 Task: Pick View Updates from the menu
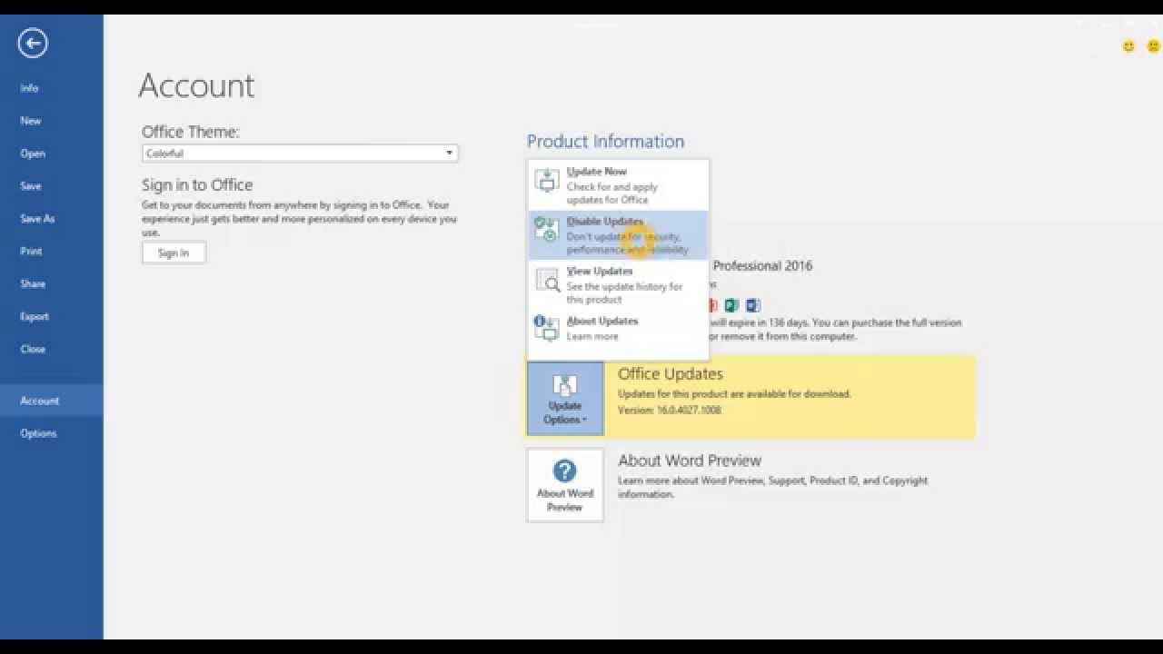click(x=618, y=285)
